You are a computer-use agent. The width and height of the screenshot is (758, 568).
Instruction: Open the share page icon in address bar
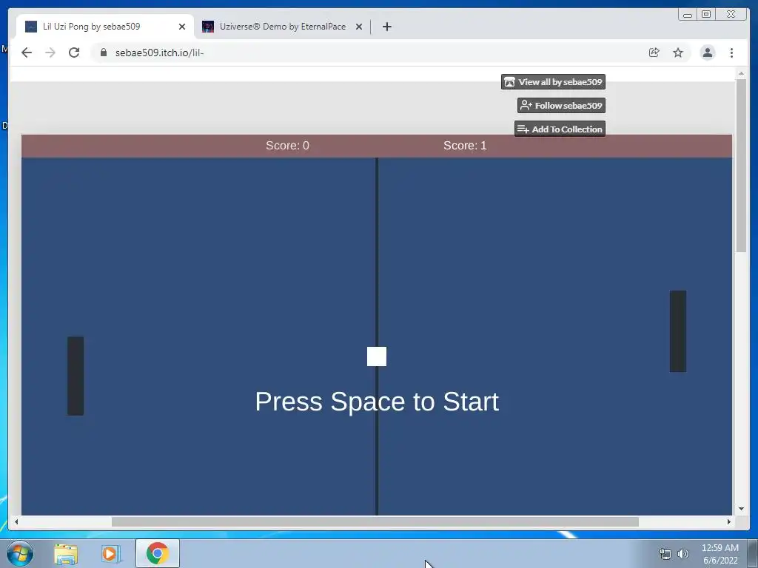(654, 53)
